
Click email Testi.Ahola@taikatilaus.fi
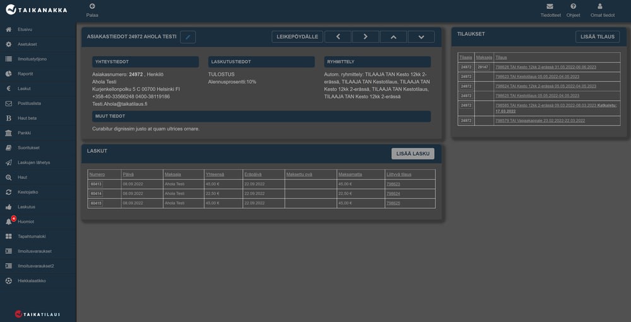119,104
